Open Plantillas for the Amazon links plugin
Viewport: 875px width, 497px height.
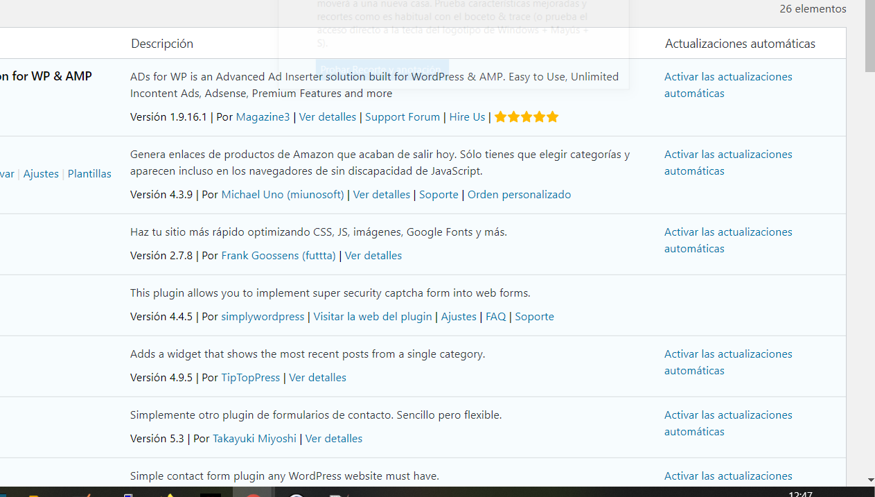coord(89,174)
